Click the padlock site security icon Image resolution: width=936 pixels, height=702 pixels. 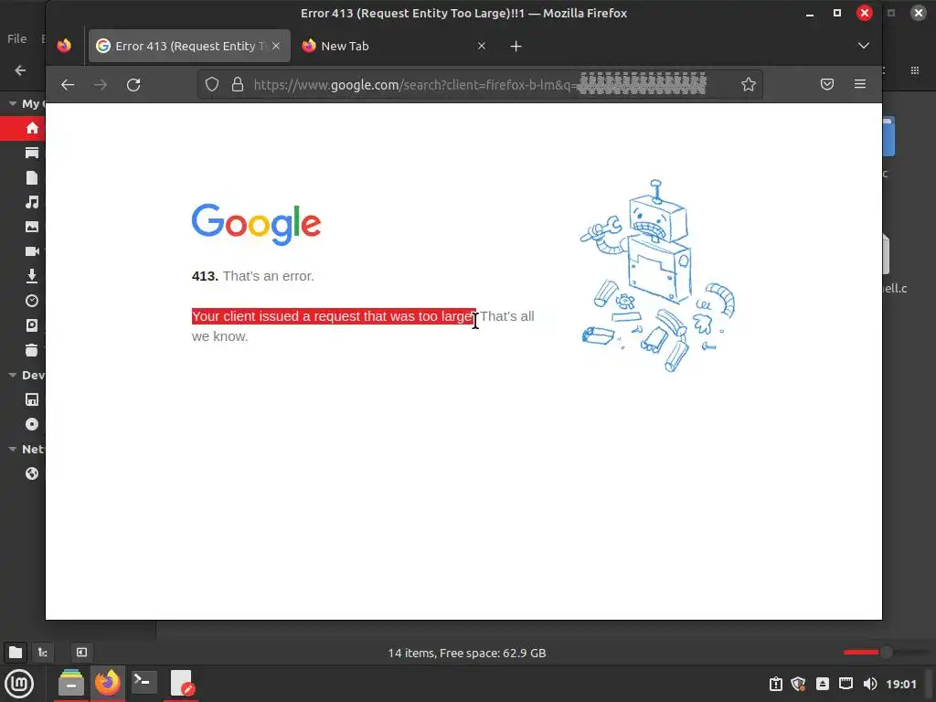(238, 85)
